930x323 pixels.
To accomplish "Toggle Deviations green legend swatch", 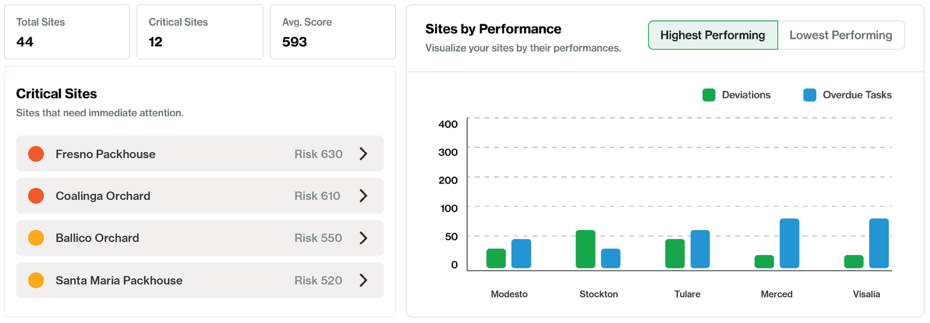I will point(709,95).
